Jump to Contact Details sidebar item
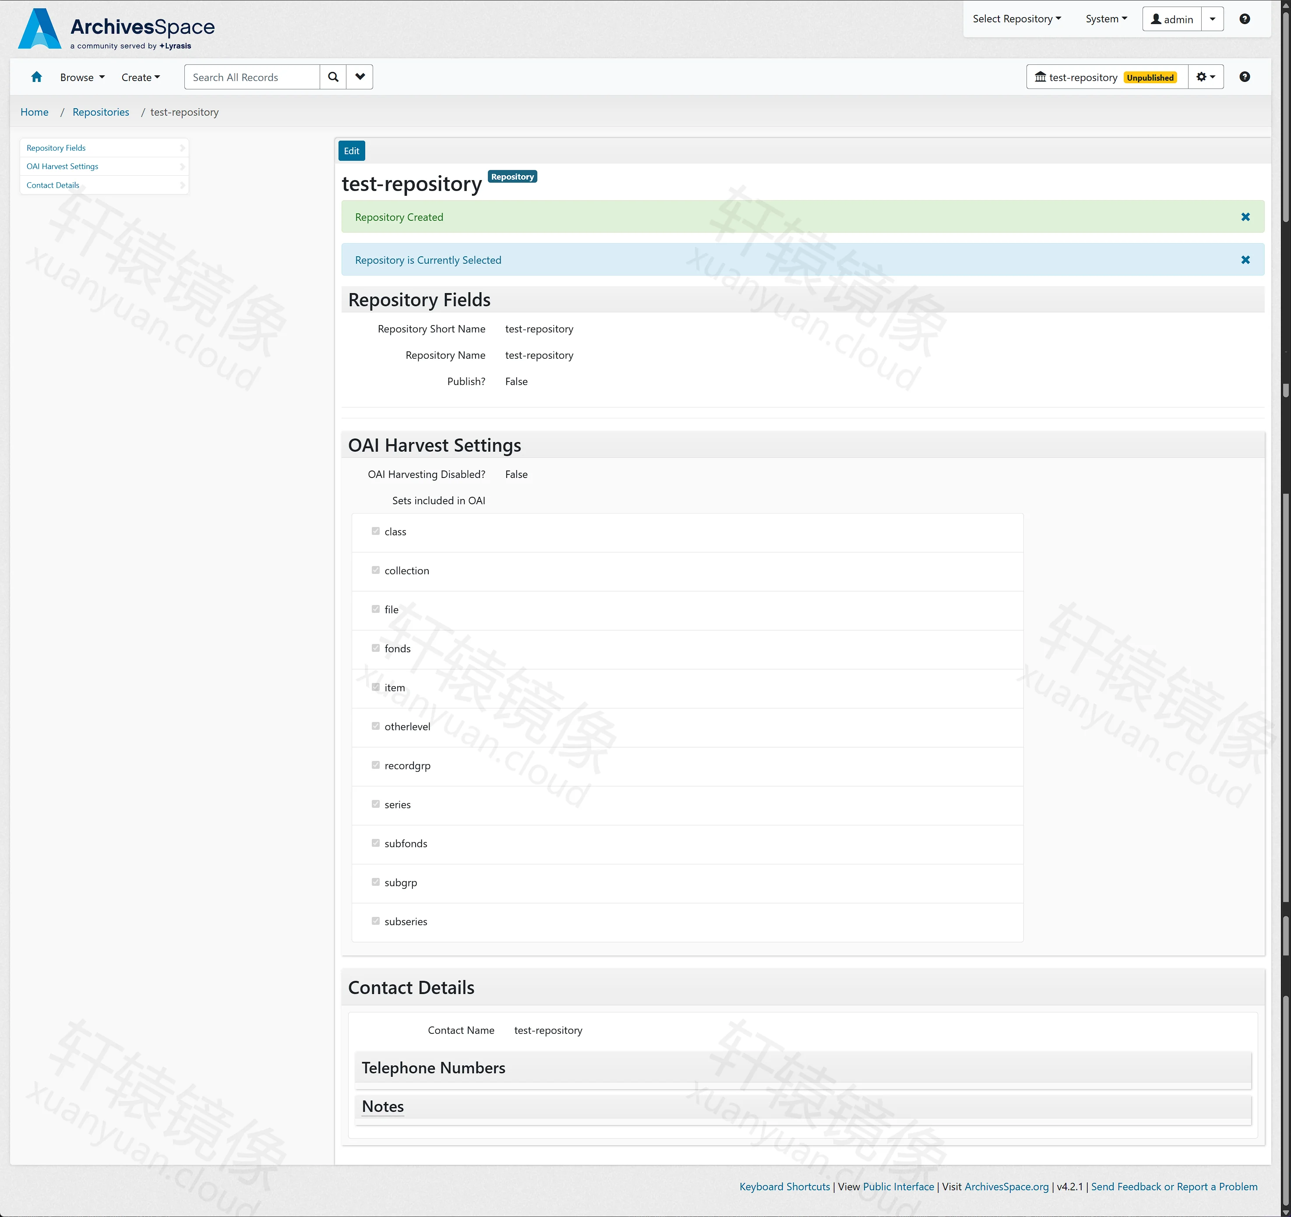Image resolution: width=1291 pixels, height=1217 pixels. 104,185
